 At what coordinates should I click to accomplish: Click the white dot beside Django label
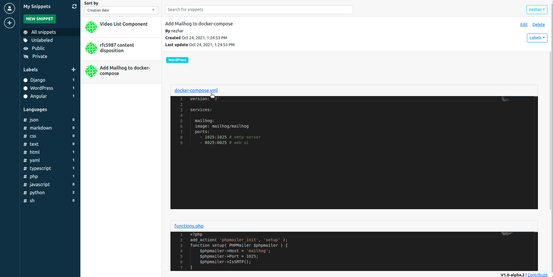[25, 80]
